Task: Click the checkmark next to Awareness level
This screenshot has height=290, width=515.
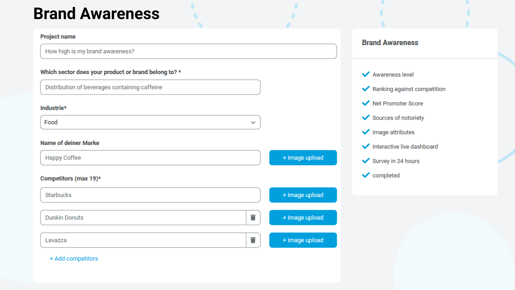Action: point(366,74)
